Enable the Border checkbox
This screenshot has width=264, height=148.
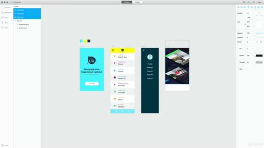[238, 55]
